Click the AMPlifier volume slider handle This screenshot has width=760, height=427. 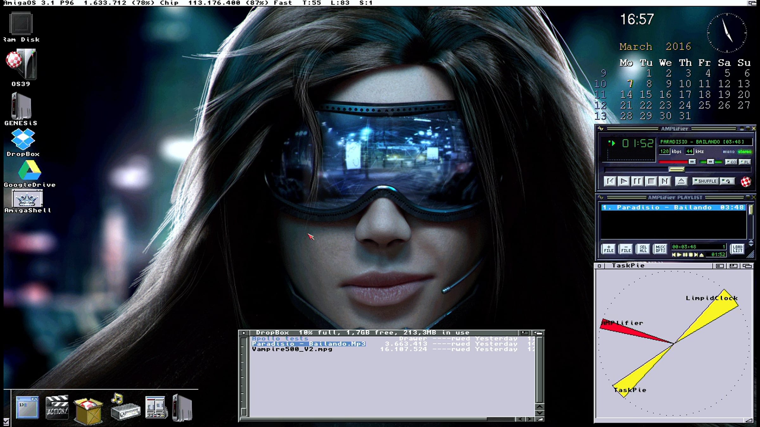coord(692,162)
